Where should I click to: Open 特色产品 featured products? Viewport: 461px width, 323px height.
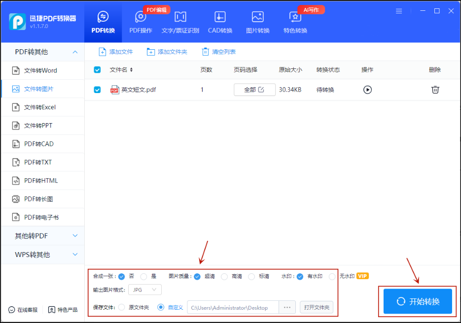[x=63, y=310]
